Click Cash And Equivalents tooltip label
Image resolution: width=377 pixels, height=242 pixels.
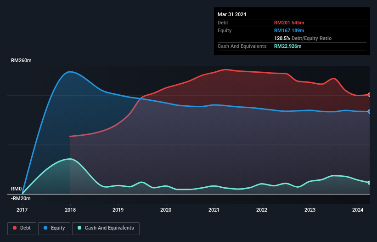point(242,46)
